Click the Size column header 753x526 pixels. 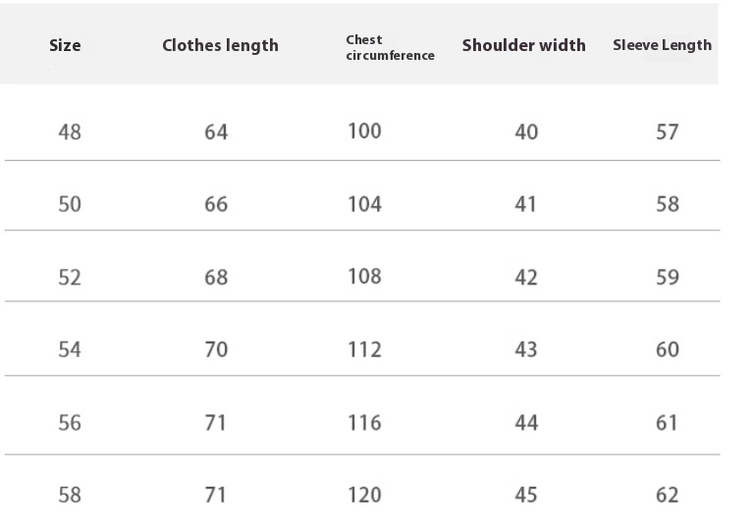click(x=65, y=45)
